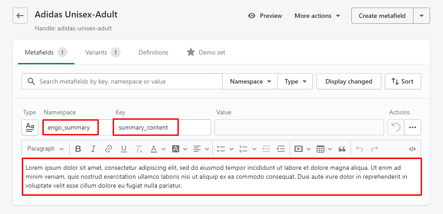Expand the Type filter dropdown

[x=295, y=81]
